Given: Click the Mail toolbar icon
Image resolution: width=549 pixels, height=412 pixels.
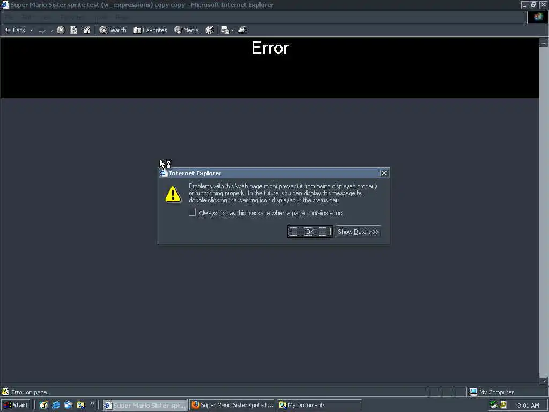Looking at the screenshot, I should coord(225,30).
